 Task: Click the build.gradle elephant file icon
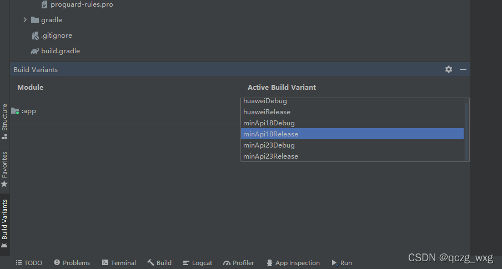tap(35, 51)
